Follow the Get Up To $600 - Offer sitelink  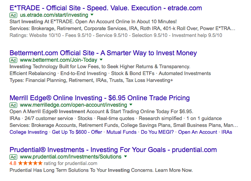tap(77, 132)
